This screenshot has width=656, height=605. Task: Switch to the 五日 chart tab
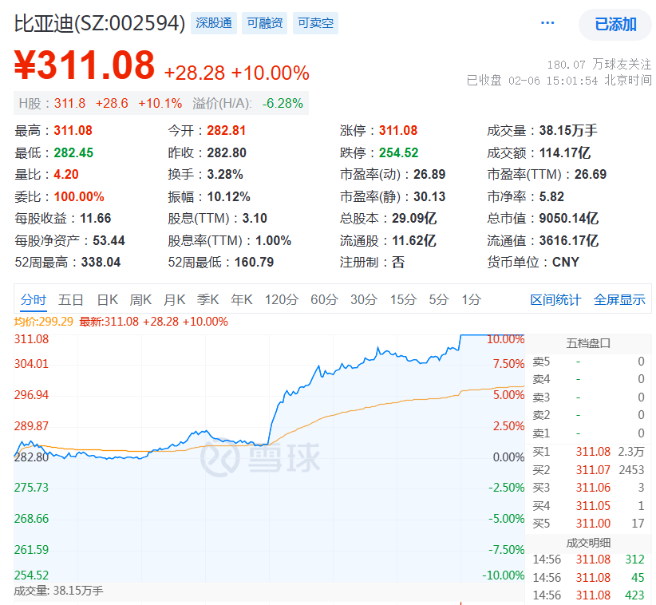click(x=71, y=300)
